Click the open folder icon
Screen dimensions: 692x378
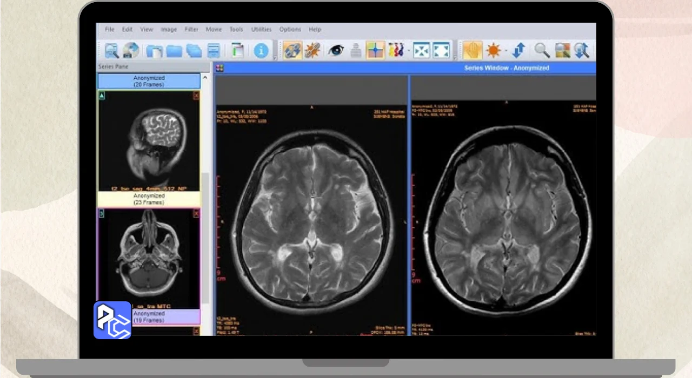174,51
